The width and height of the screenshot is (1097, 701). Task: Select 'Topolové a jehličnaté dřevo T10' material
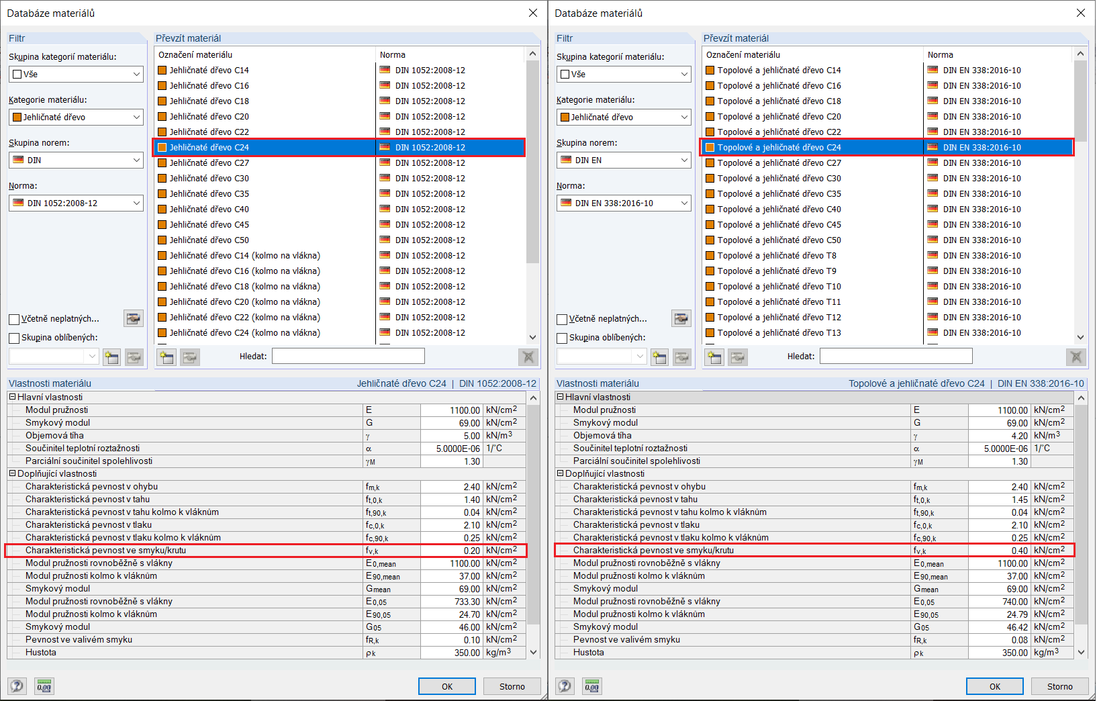(x=888, y=286)
